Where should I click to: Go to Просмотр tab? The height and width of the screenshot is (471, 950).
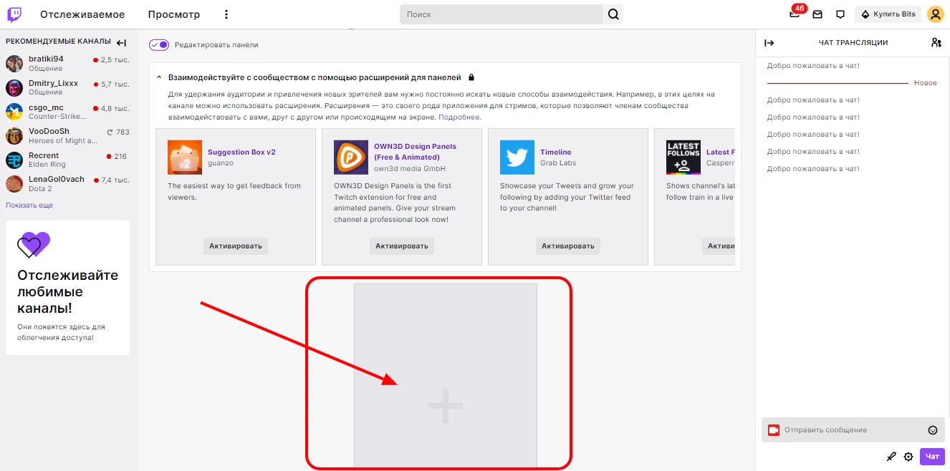[x=174, y=14]
